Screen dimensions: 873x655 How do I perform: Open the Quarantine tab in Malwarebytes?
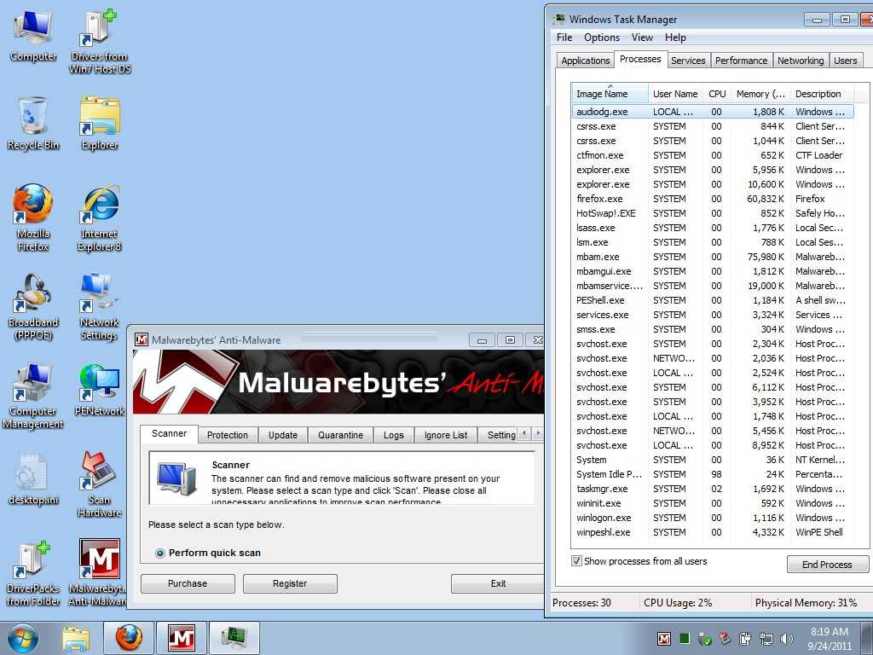340,435
